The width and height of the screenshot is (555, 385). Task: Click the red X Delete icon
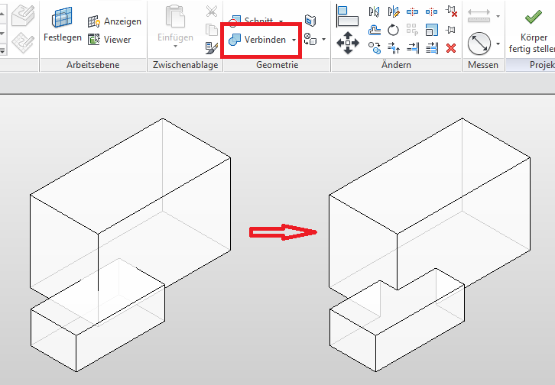click(x=451, y=48)
